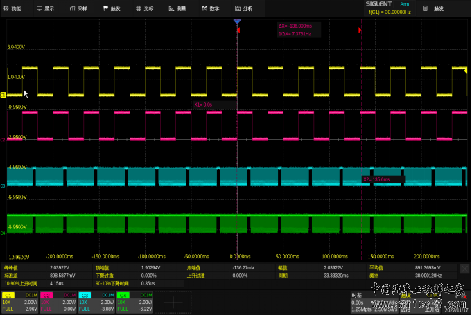Open the 分析 analysis menu
The width and height of the screenshot is (472, 315).
point(244,8)
